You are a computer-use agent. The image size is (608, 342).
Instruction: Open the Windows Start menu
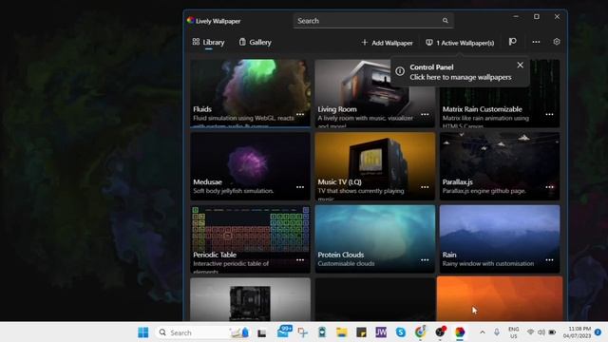[143, 332]
